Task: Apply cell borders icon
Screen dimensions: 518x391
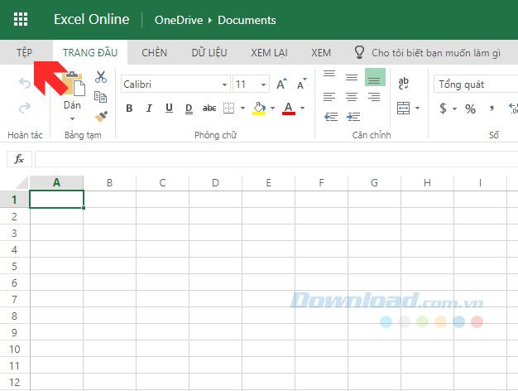Action: tap(228, 108)
